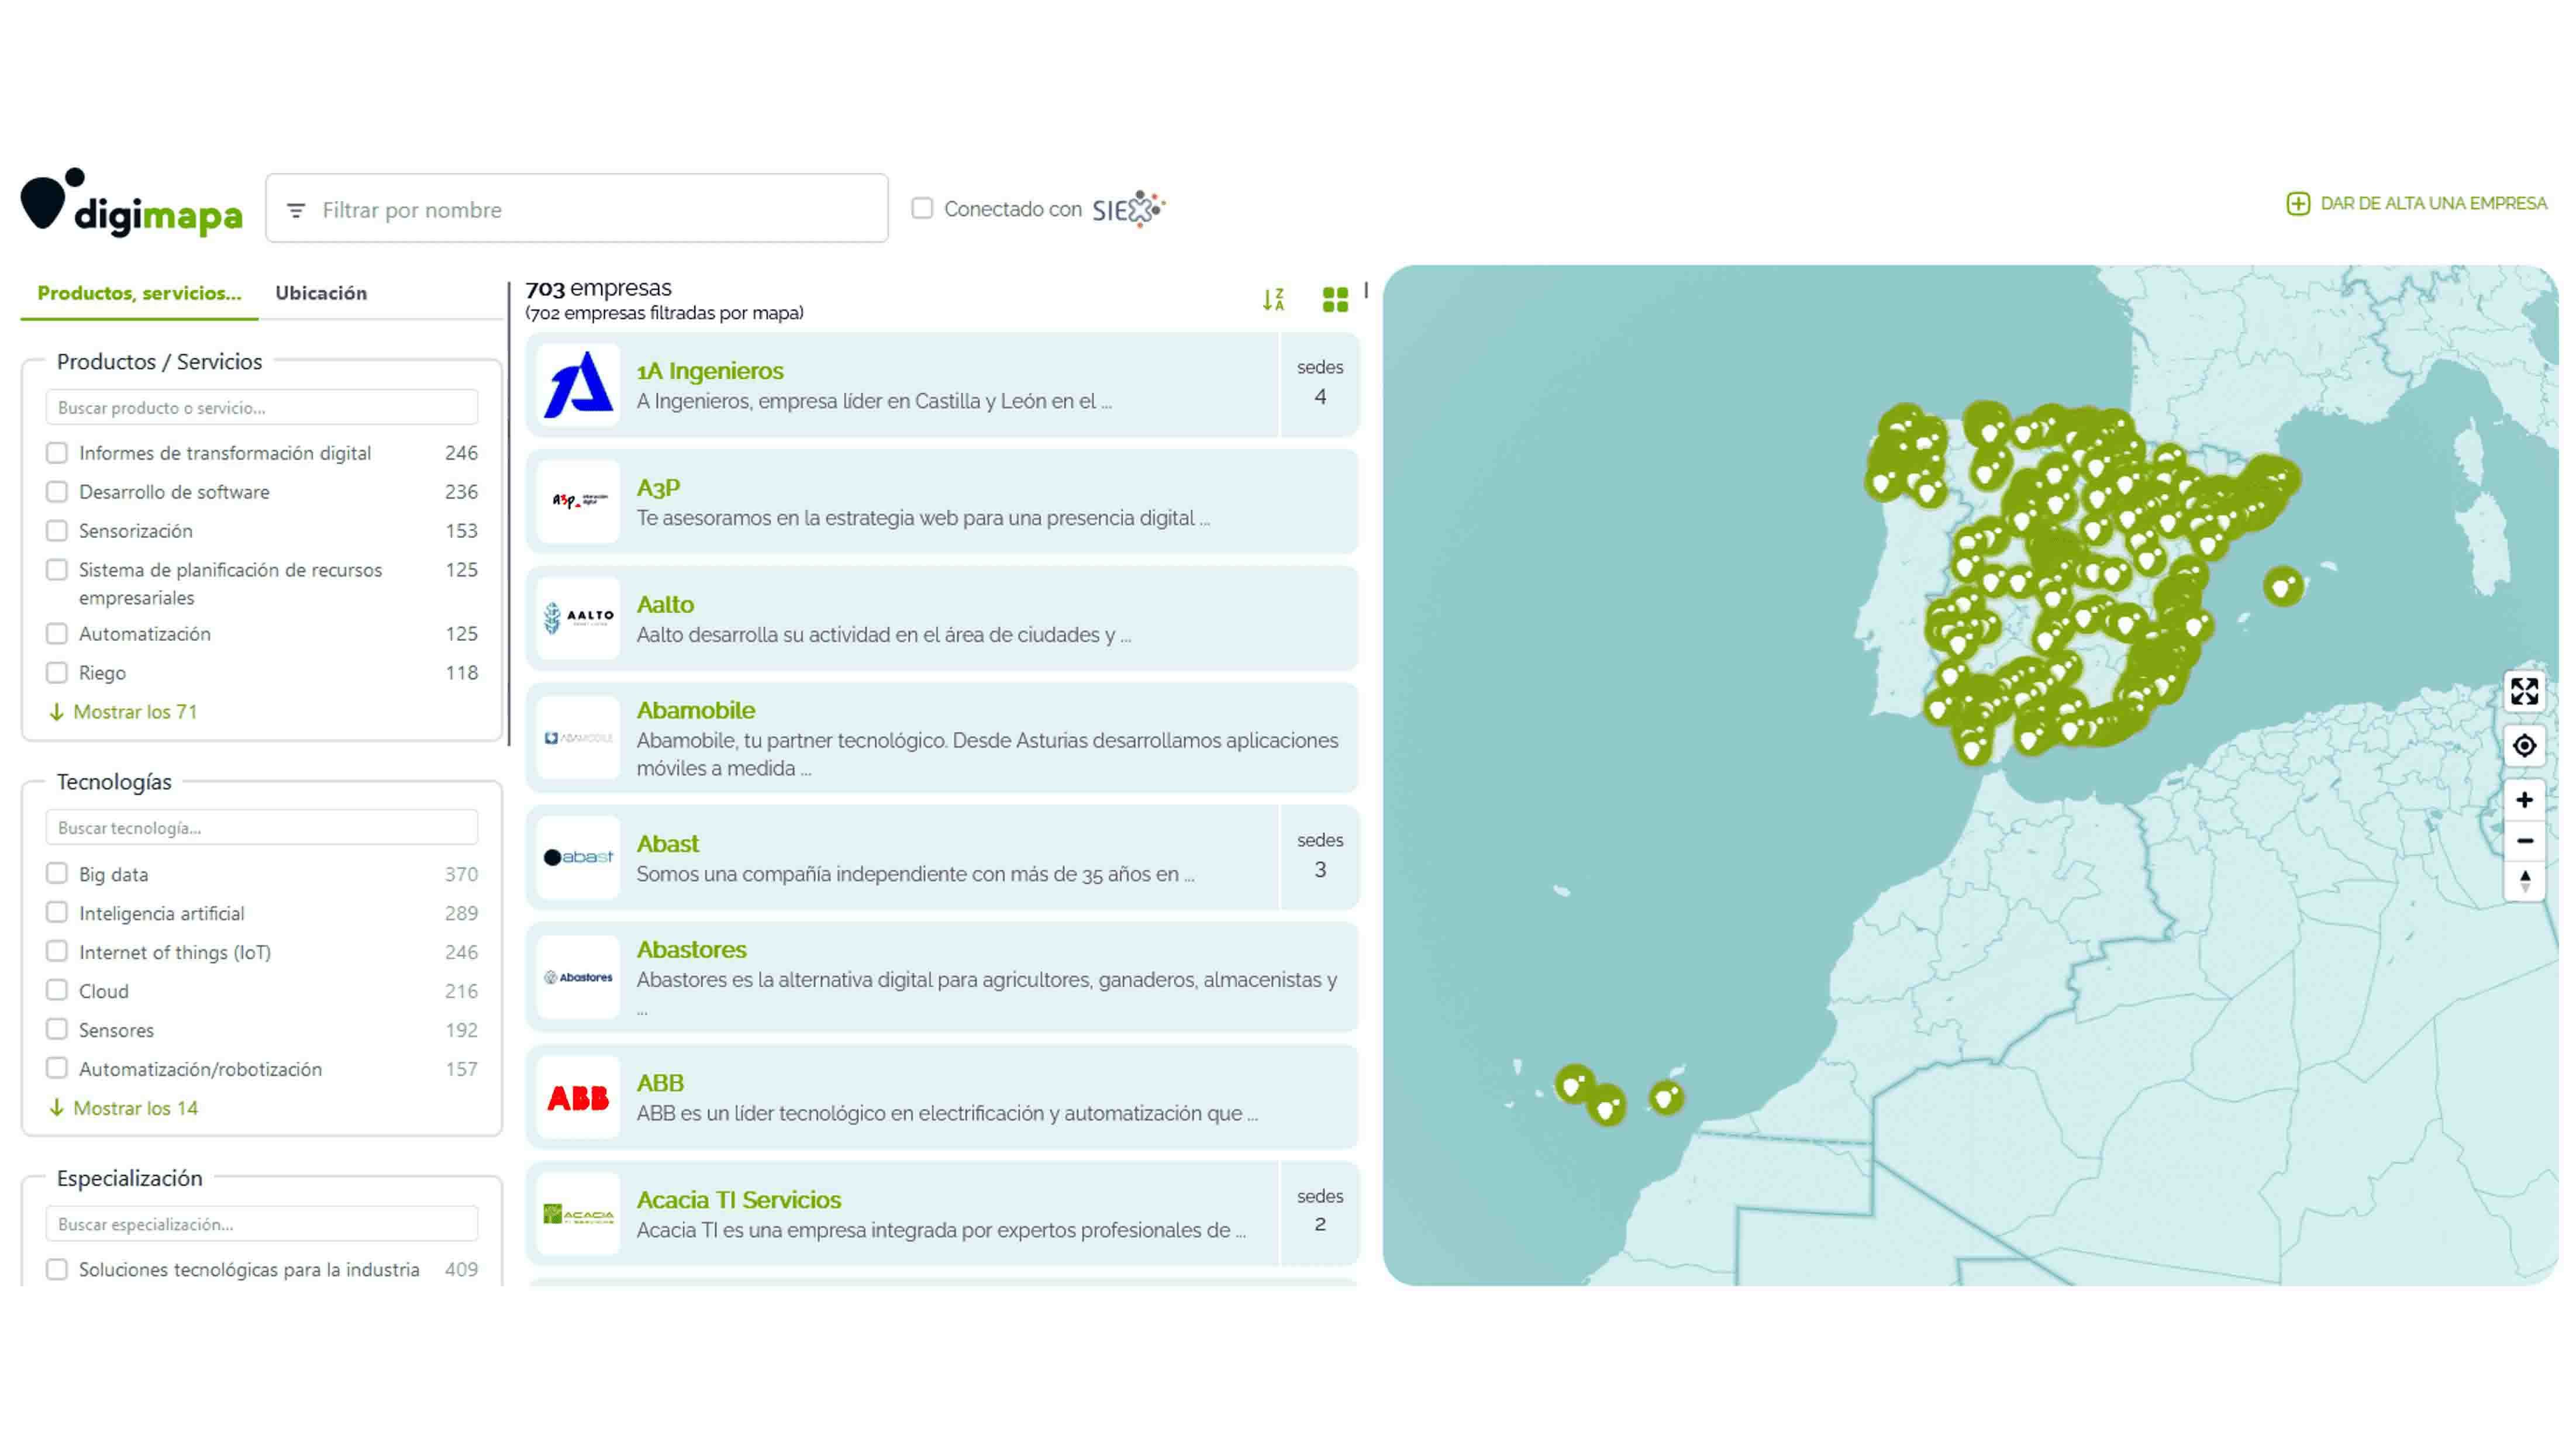This screenshot has width=2576, height=1450.
Task: Click the filter icon in name field
Action: point(296,210)
